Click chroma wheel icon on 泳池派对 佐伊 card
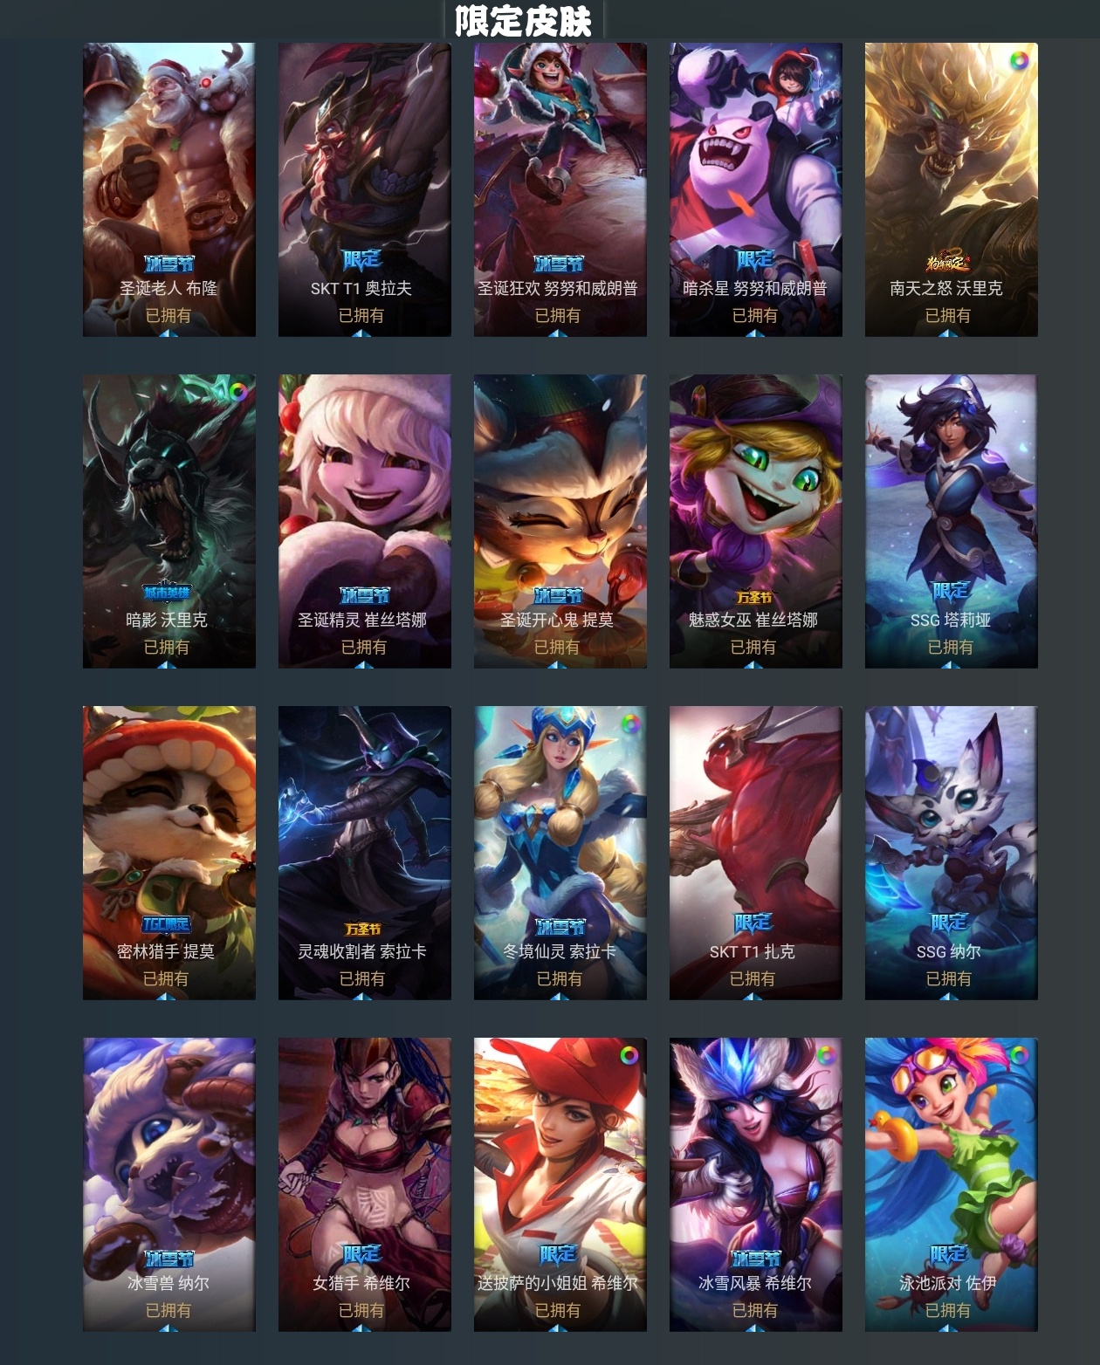The image size is (1100, 1365). click(x=1019, y=1056)
